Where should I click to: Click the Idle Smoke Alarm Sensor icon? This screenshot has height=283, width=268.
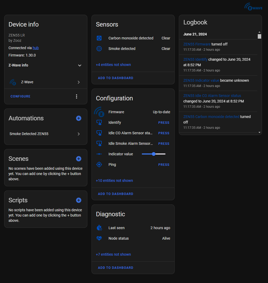[x=99, y=143]
